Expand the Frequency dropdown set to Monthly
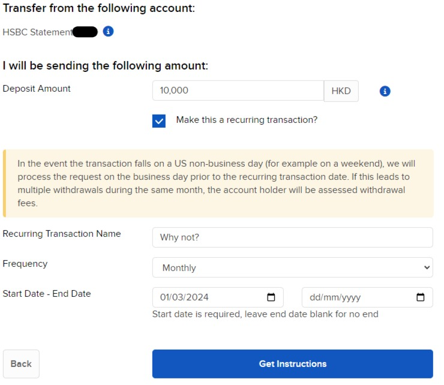This screenshot has width=444, height=385. pyautogui.click(x=293, y=267)
